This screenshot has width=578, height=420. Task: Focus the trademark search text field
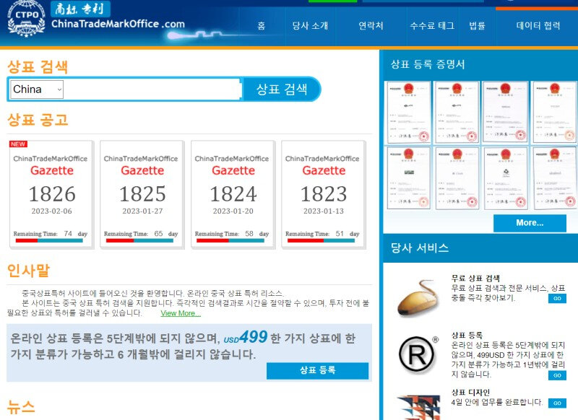click(152, 89)
